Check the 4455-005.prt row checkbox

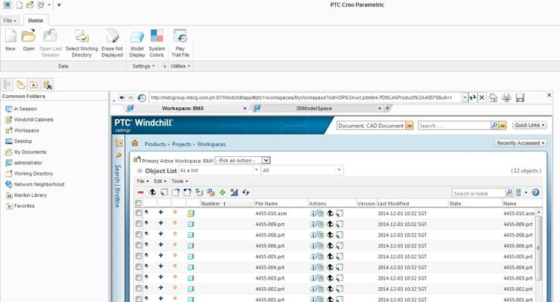coord(139,256)
